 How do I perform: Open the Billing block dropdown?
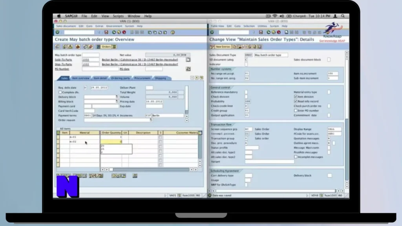[x=117, y=102]
